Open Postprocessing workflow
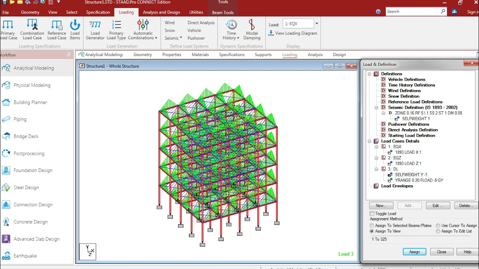 point(37,154)
